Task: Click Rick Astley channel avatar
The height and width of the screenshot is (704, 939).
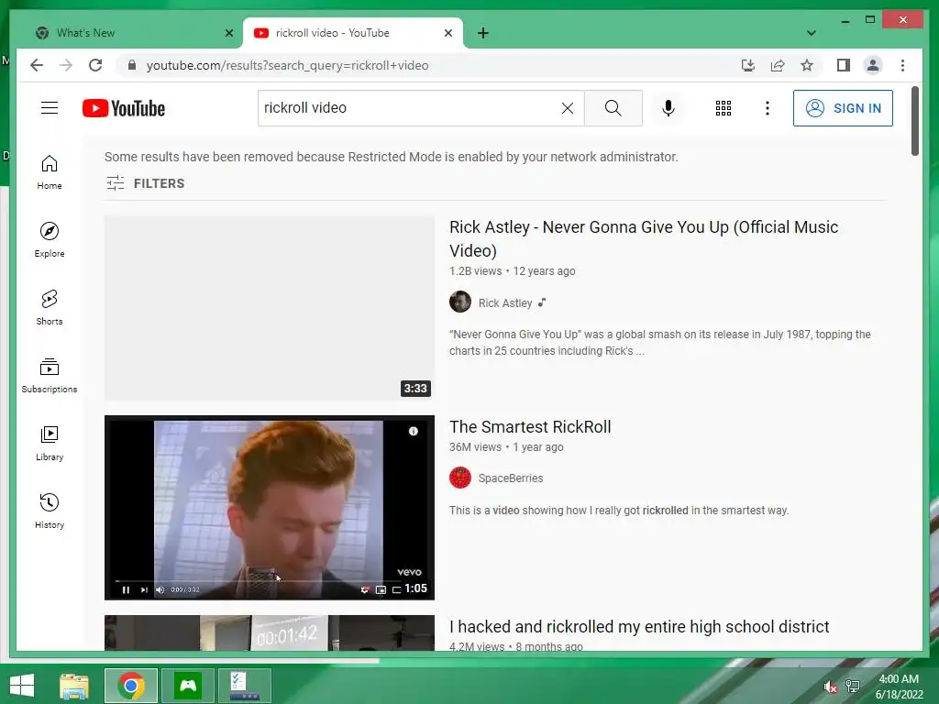Action: click(460, 302)
